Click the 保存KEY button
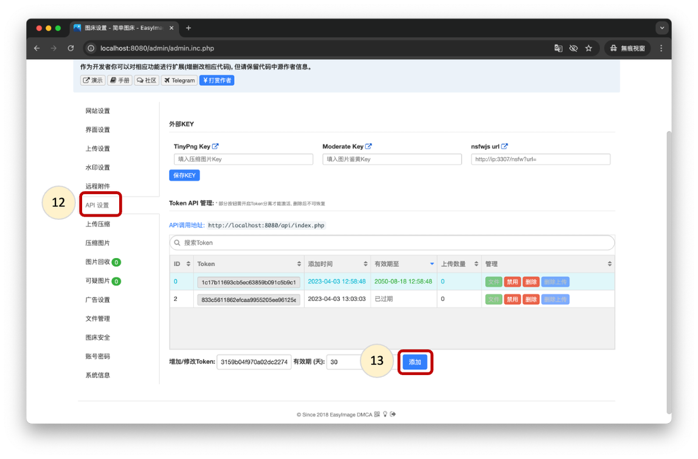 (184, 175)
